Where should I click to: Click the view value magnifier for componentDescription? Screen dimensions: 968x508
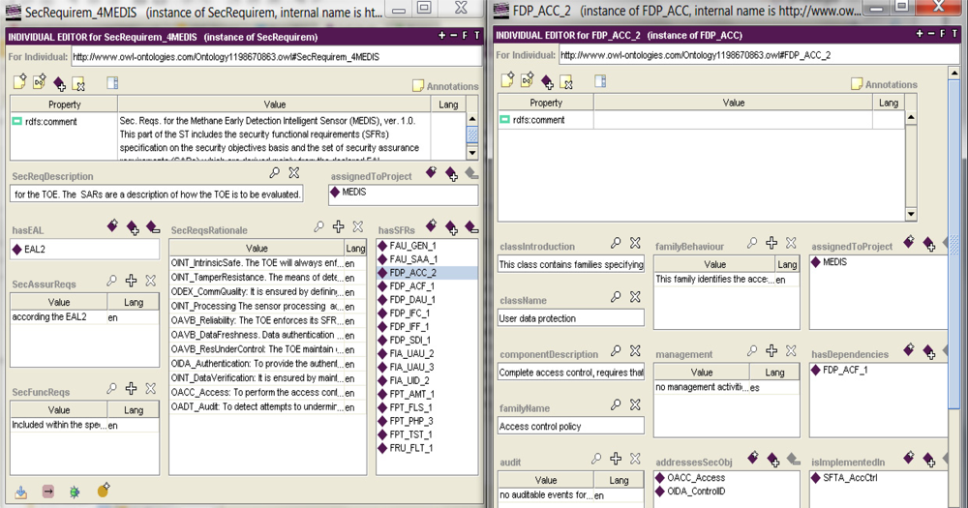pos(615,351)
